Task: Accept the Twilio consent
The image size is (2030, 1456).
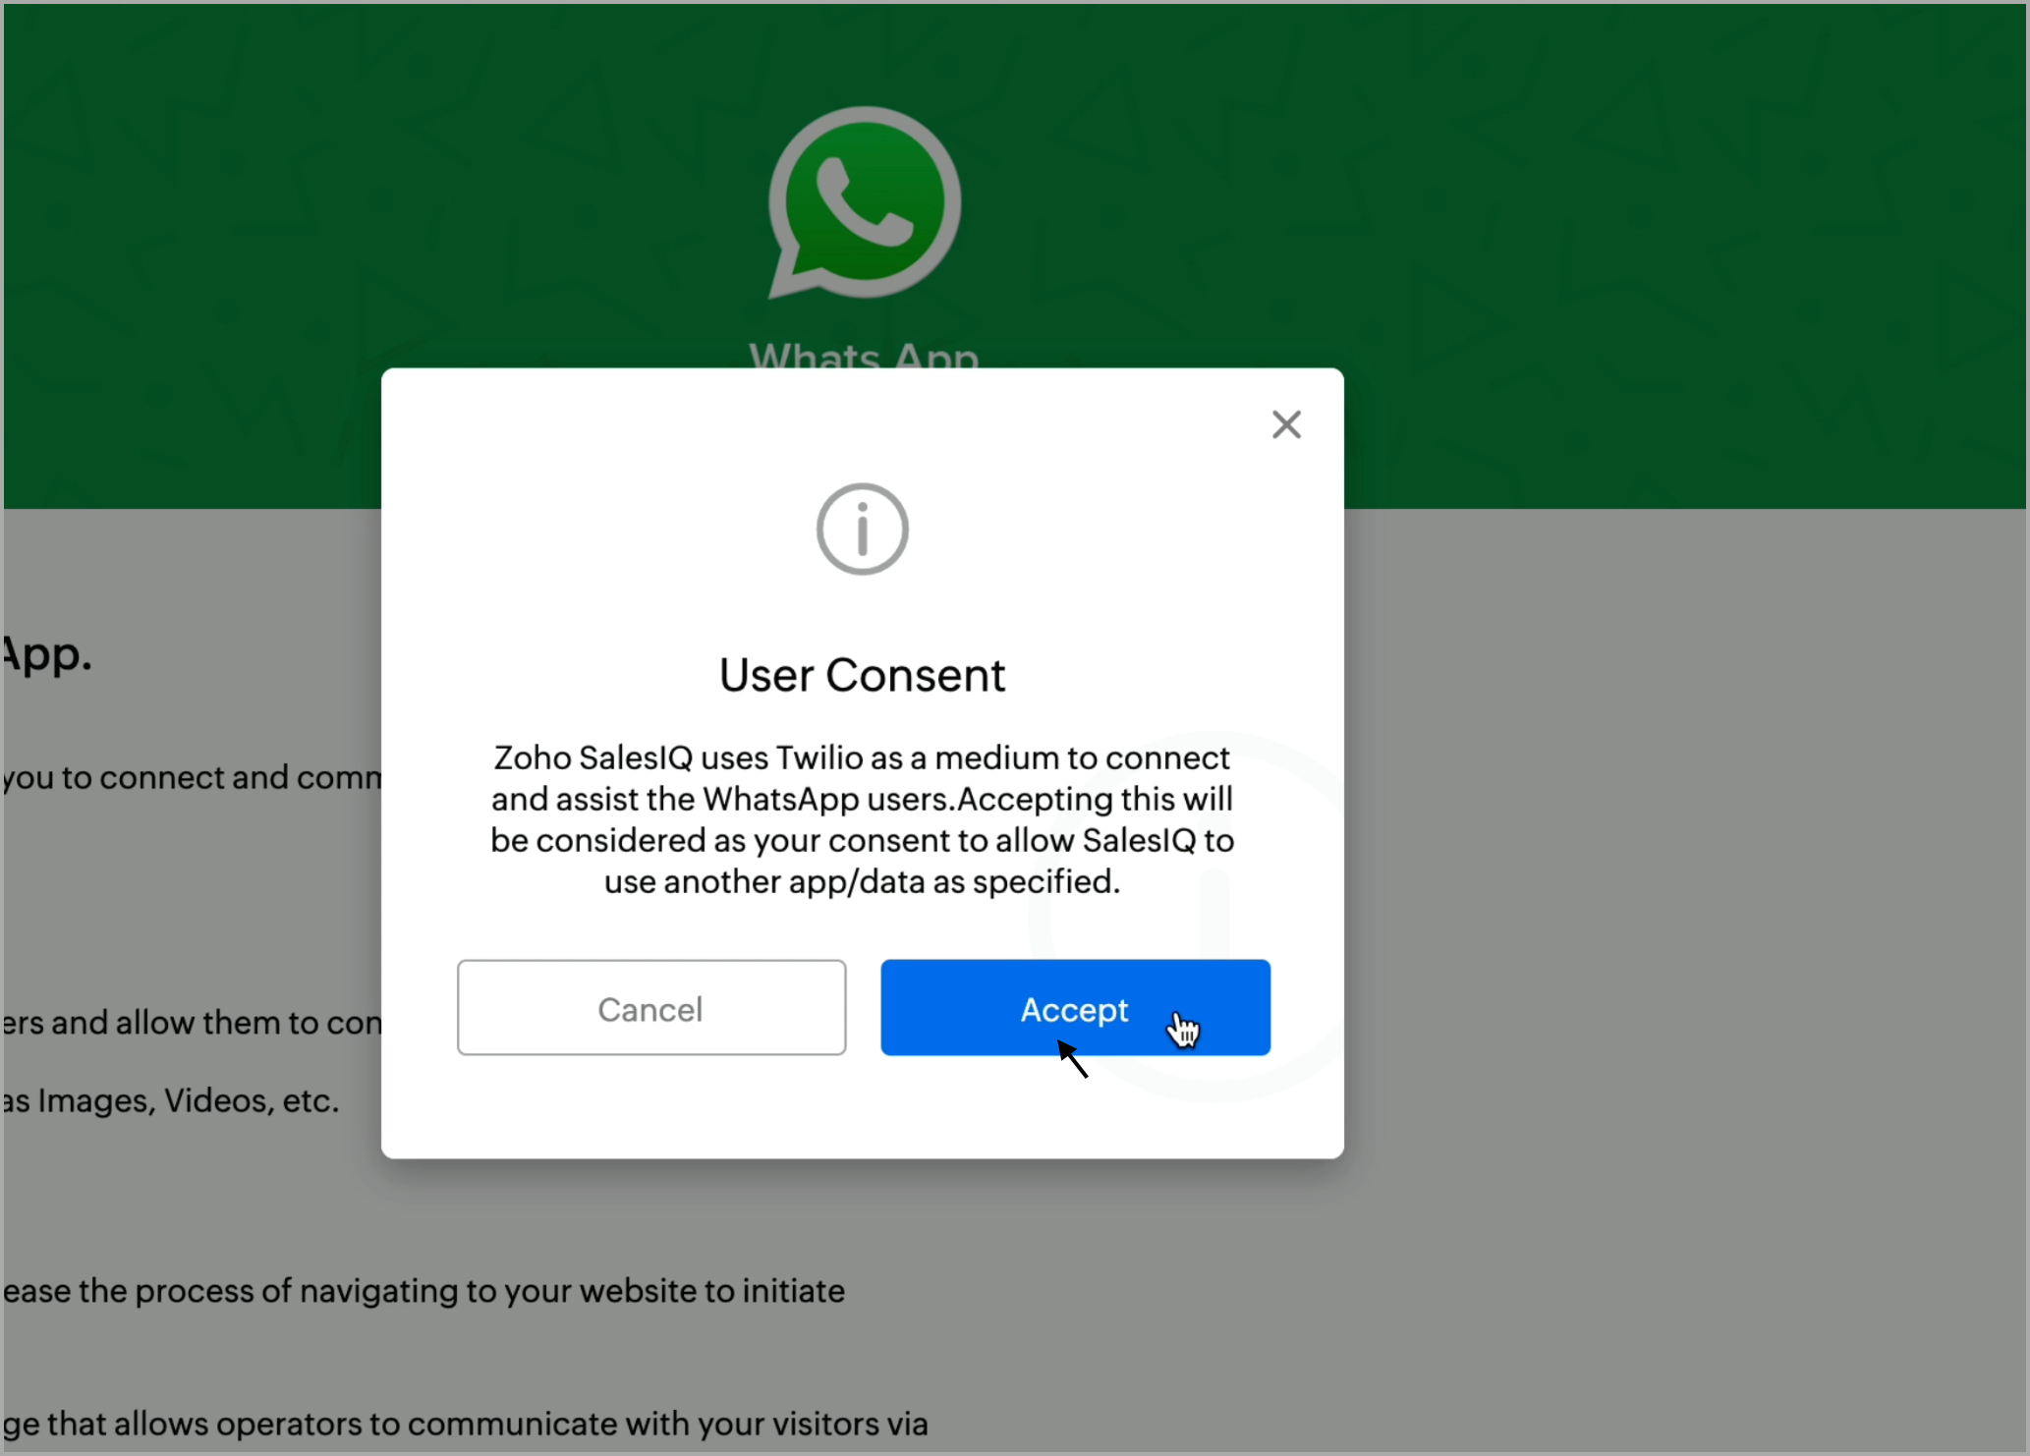Action: pos(1075,1008)
